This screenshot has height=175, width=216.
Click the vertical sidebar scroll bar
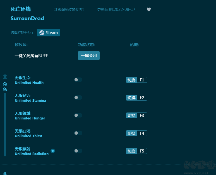(x=5, y=124)
